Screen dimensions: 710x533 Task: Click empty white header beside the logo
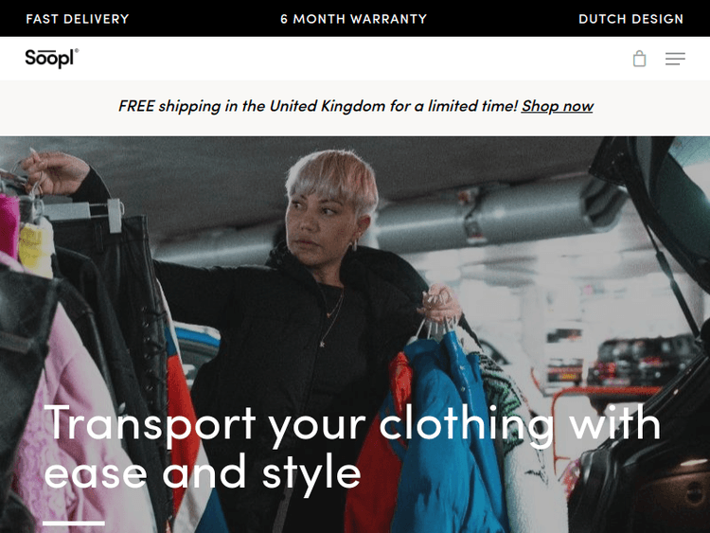pyautogui.click(x=353, y=59)
